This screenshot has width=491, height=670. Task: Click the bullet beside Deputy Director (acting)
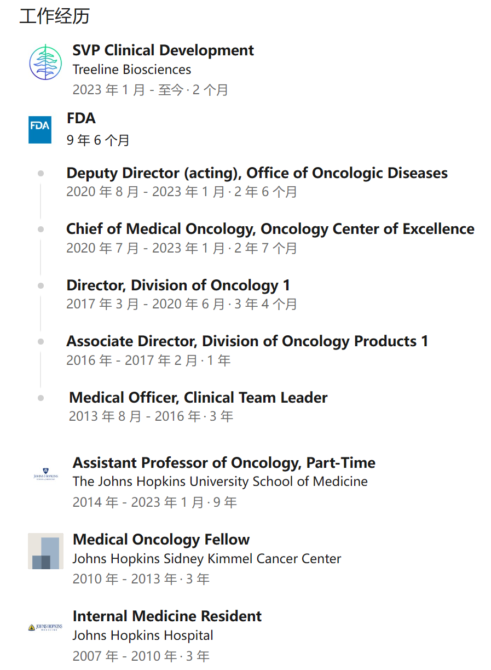41,174
